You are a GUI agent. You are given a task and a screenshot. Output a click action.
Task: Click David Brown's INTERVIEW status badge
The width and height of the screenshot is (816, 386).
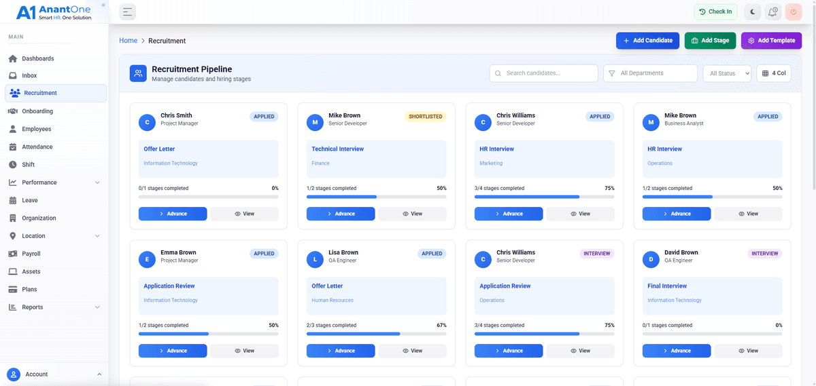(x=765, y=254)
